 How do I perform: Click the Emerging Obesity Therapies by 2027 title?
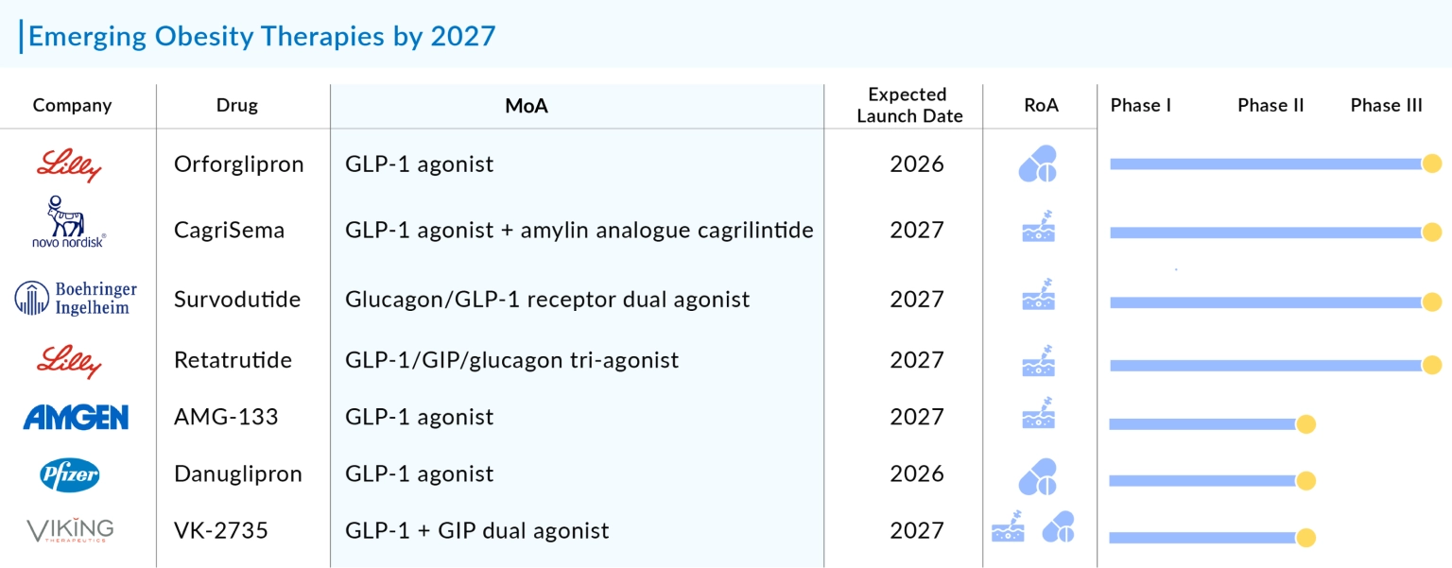click(x=262, y=36)
